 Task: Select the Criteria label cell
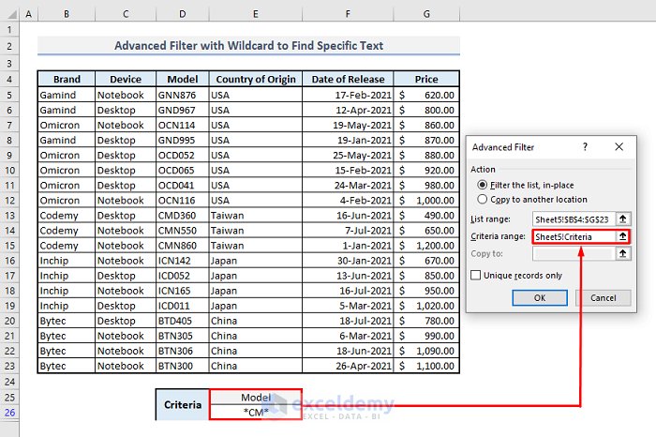183,405
